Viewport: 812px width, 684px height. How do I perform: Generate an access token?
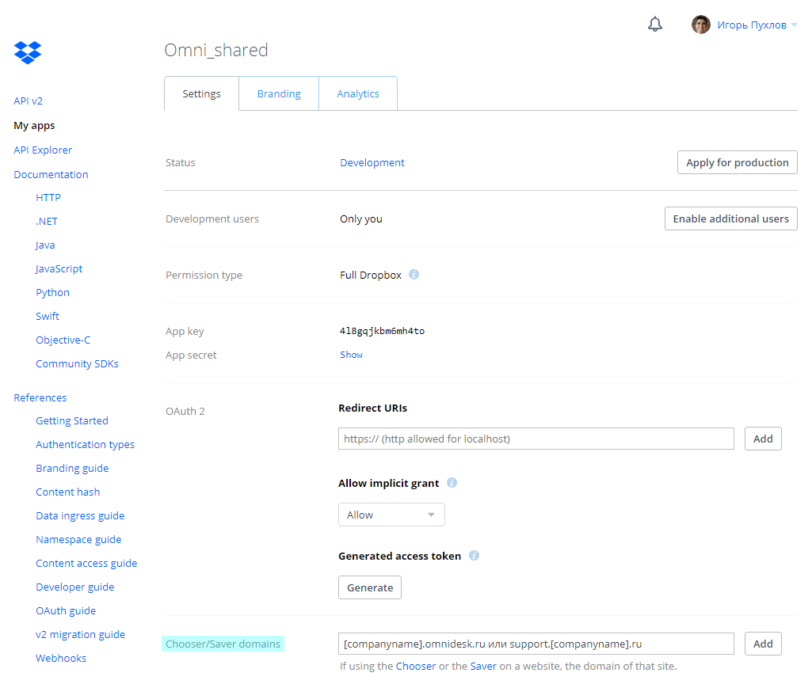370,587
